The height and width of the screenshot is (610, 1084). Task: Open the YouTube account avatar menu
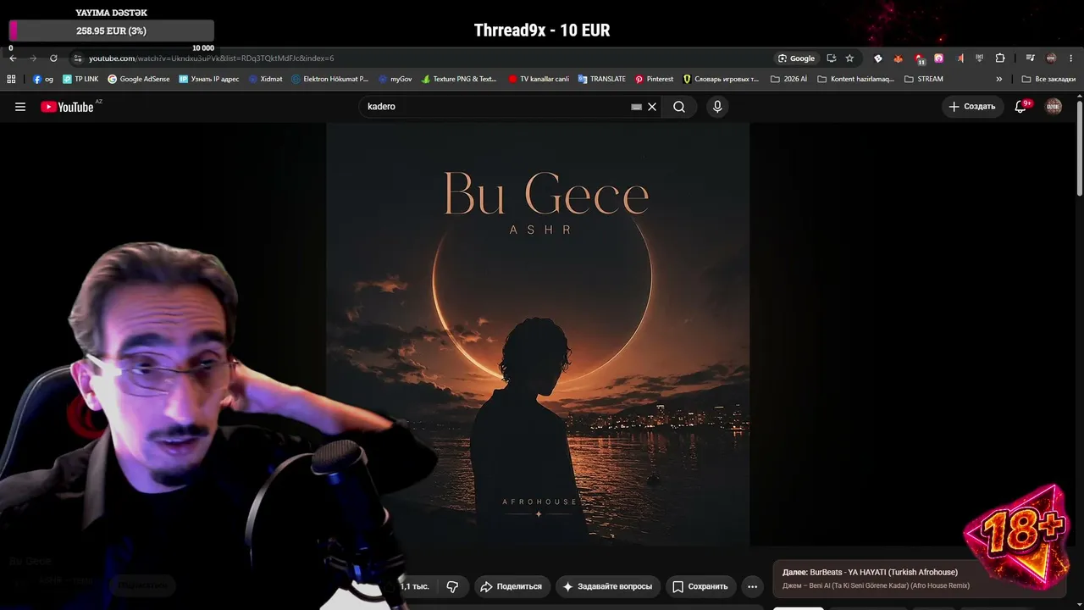tap(1054, 106)
